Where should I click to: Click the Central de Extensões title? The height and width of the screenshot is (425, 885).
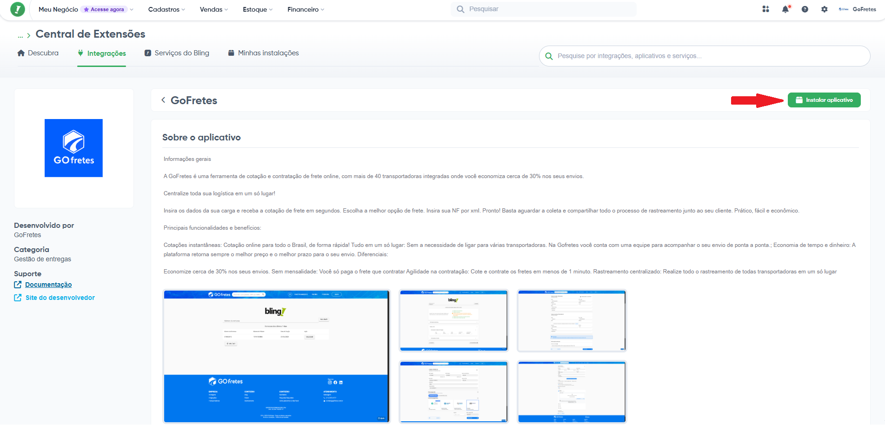point(90,34)
